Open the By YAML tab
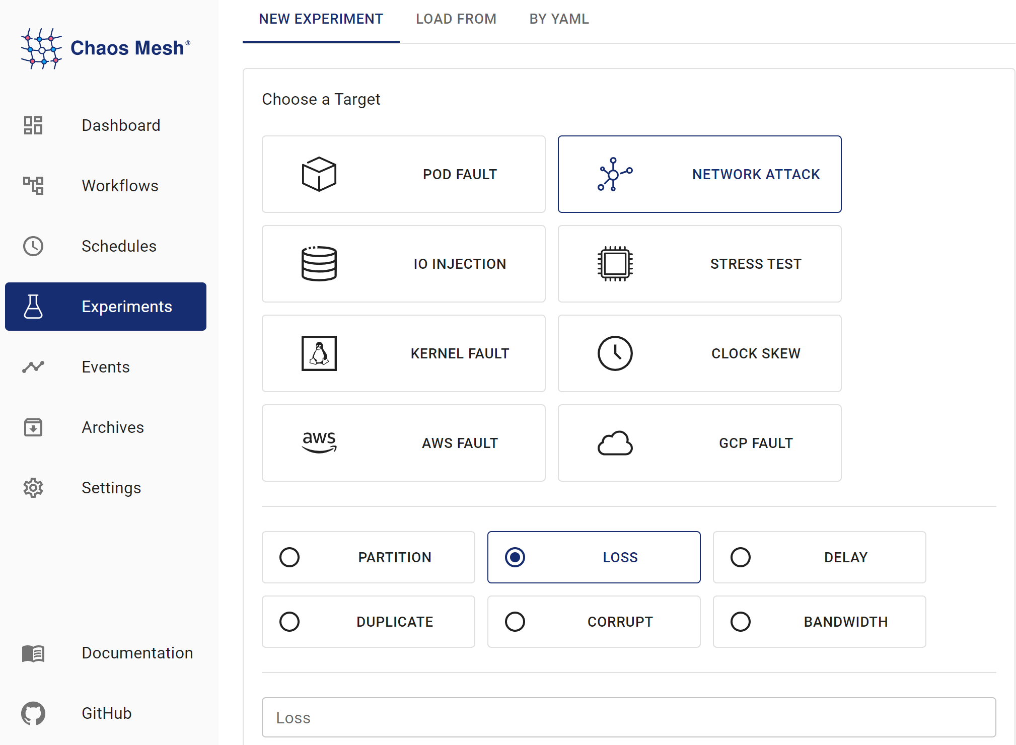This screenshot has height=745, width=1016. (x=559, y=19)
